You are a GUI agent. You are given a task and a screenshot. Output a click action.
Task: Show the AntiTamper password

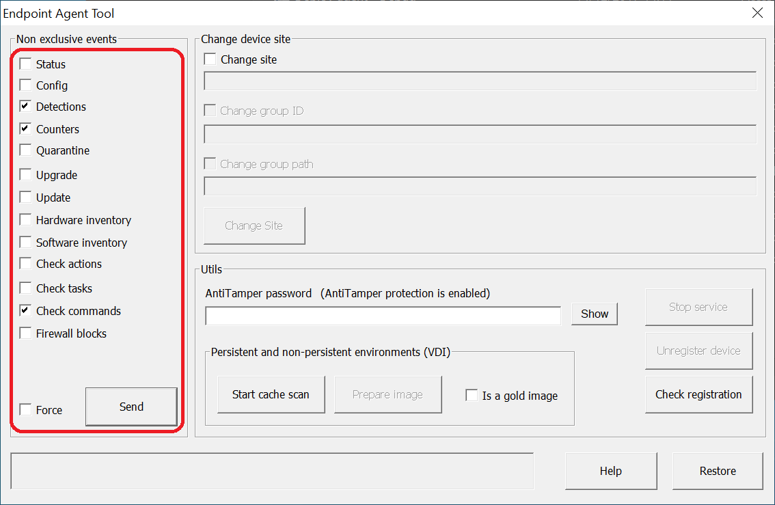(x=594, y=314)
